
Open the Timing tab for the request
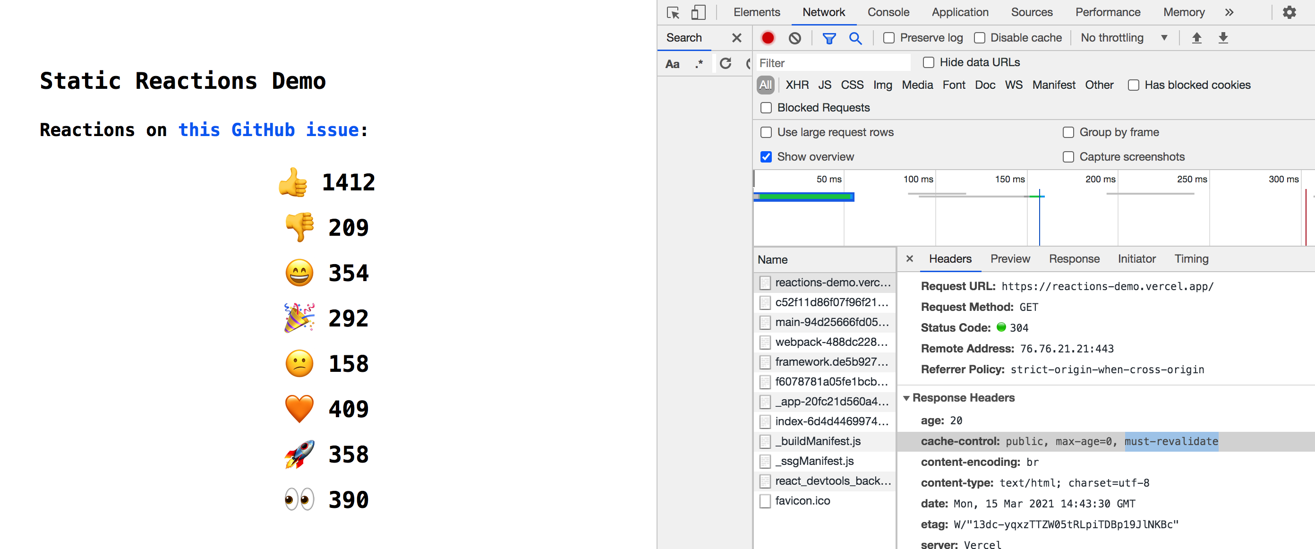(1191, 259)
